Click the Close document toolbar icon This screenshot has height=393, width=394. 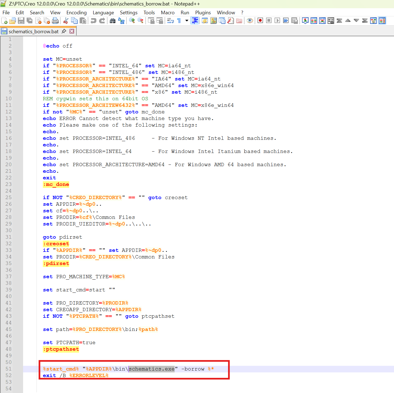pyautogui.click(x=38, y=21)
